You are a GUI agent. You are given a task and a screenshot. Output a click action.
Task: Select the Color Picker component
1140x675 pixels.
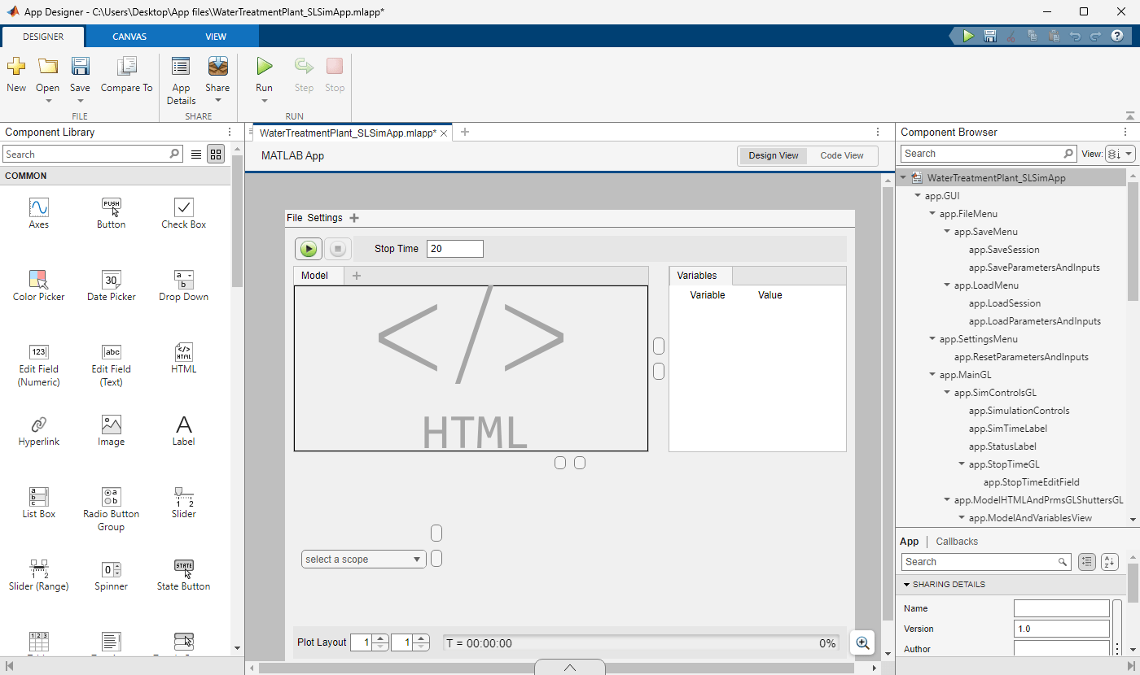coord(38,281)
